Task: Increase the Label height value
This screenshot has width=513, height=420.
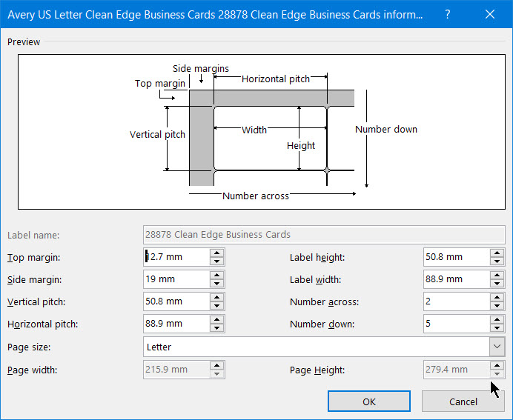Action: [x=497, y=253]
